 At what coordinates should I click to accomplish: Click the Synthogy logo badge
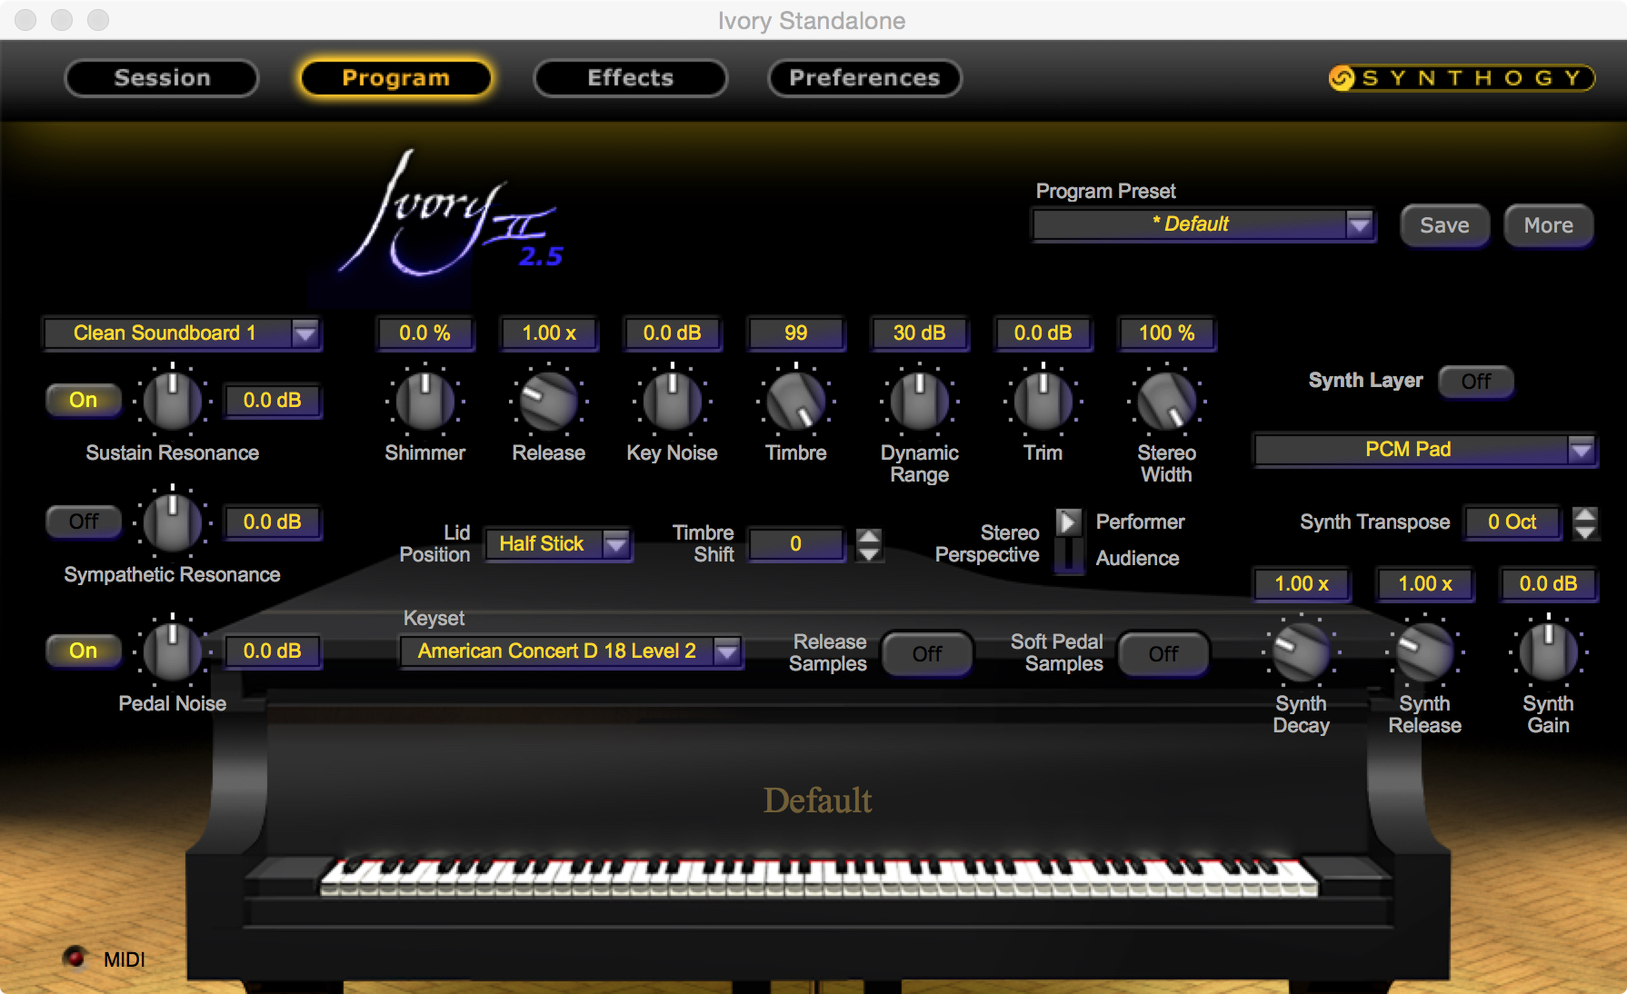(1461, 78)
